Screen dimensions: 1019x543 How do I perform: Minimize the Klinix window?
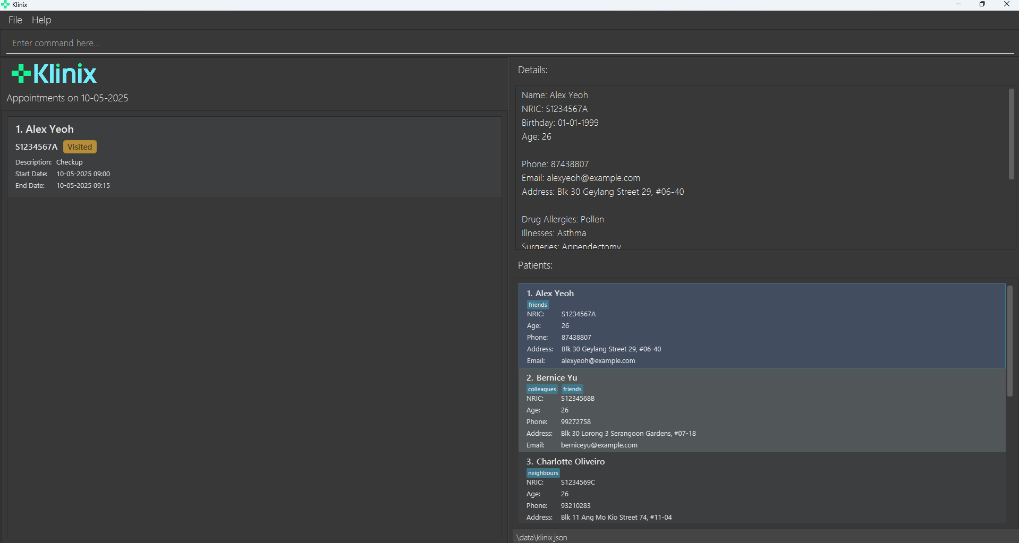958,4
